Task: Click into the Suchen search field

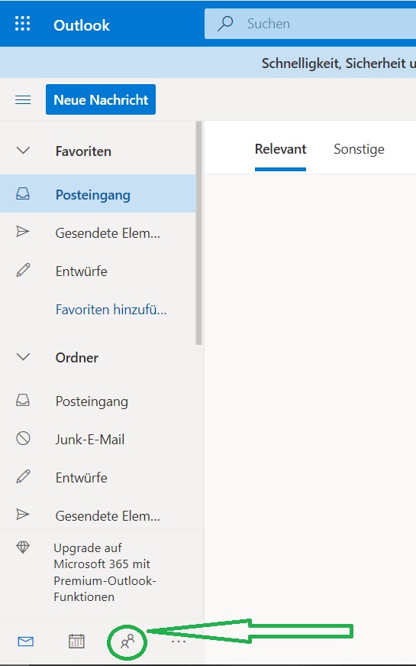Action: coord(310,24)
